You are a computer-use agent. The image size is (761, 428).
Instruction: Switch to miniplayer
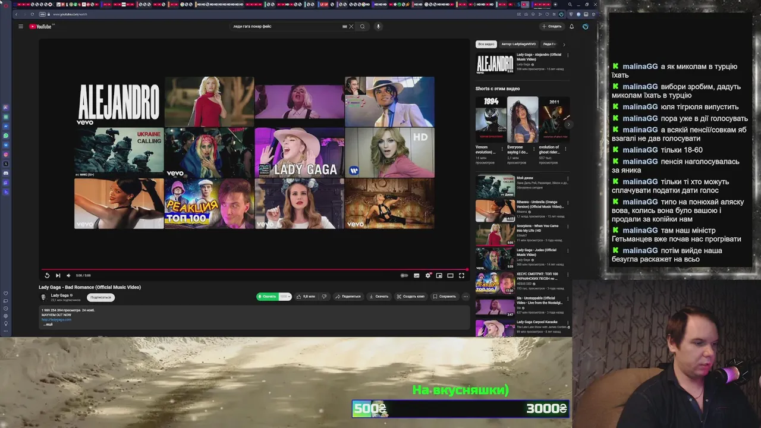pos(439,275)
